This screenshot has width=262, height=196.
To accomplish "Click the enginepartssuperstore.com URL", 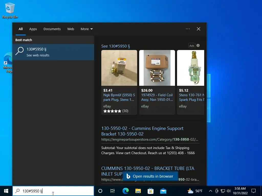I will [x=150, y=139].
